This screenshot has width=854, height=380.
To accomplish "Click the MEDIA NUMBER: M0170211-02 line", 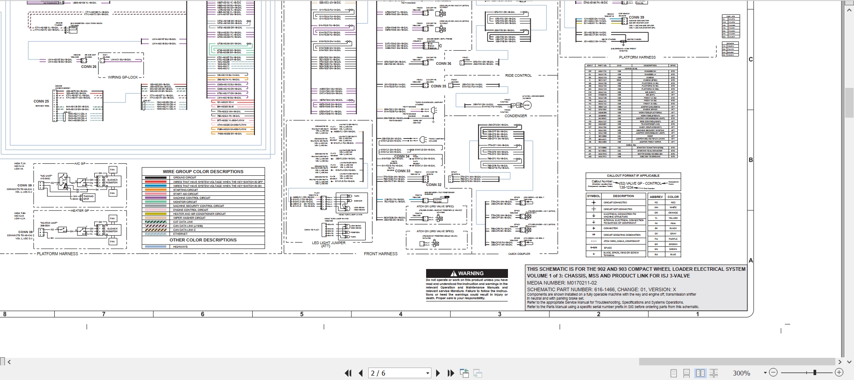I will pyautogui.click(x=562, y=283).
